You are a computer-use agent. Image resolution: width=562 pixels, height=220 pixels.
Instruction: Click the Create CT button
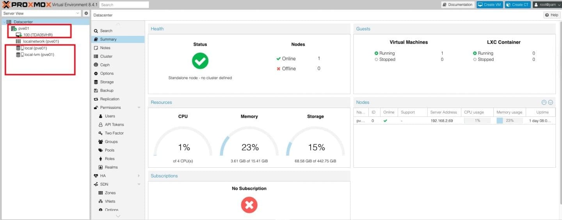point(518,5)
